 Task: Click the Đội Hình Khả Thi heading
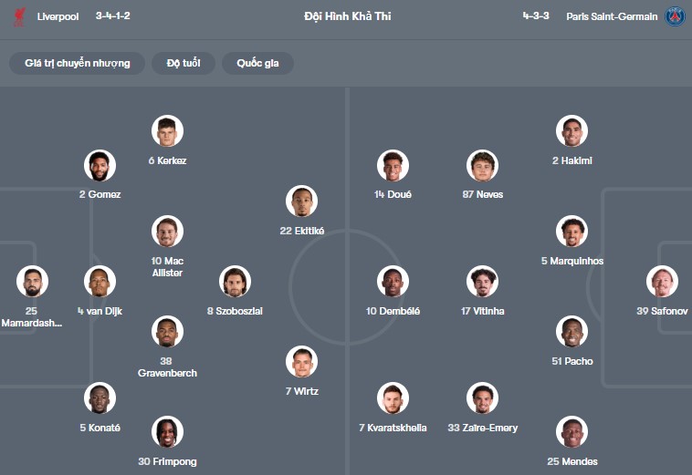[x=347, y=16]
